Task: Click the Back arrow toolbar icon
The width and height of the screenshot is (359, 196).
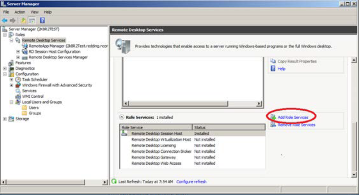Action: point(4,21)
